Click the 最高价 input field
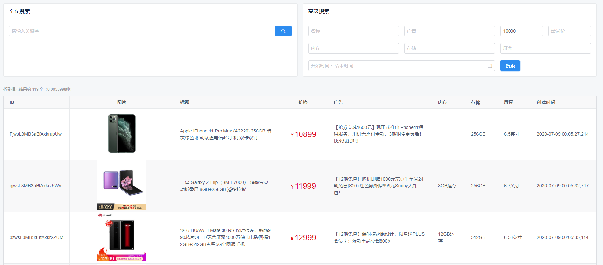 [x=569, y=31]
